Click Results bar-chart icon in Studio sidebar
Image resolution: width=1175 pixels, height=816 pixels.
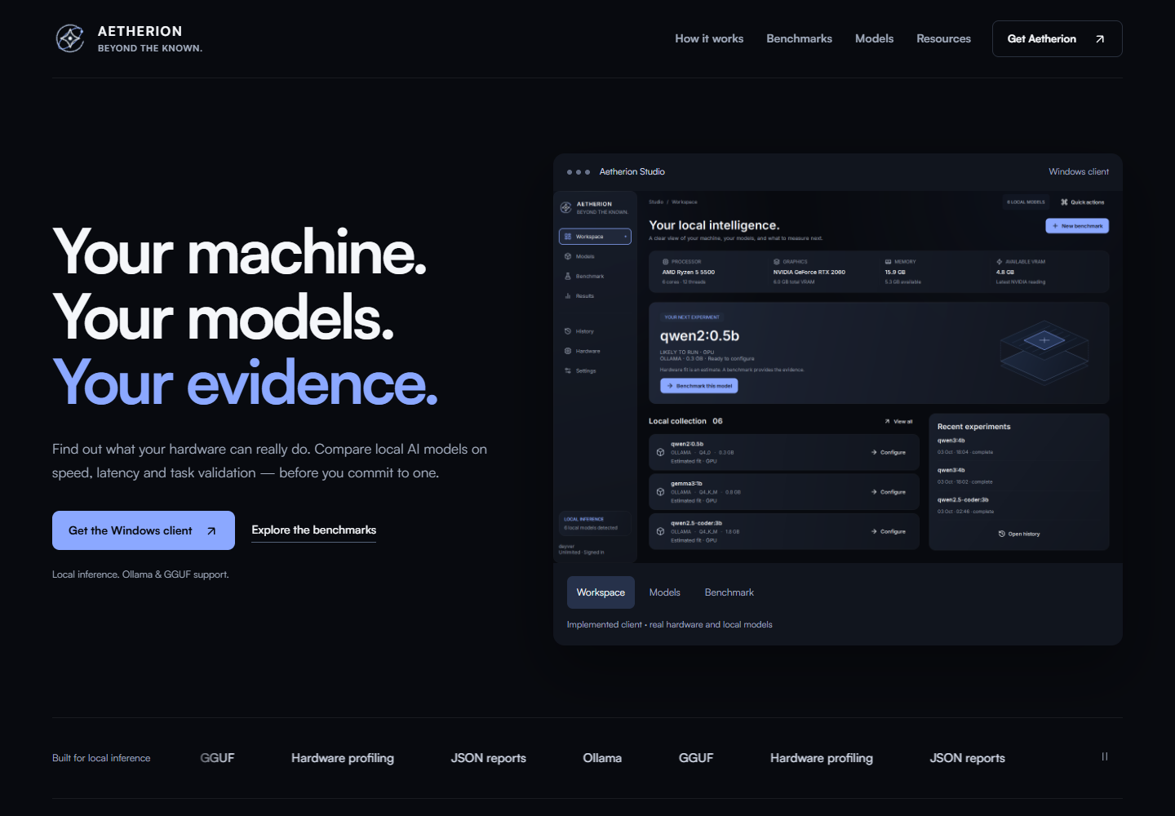(x=568, y=296)
